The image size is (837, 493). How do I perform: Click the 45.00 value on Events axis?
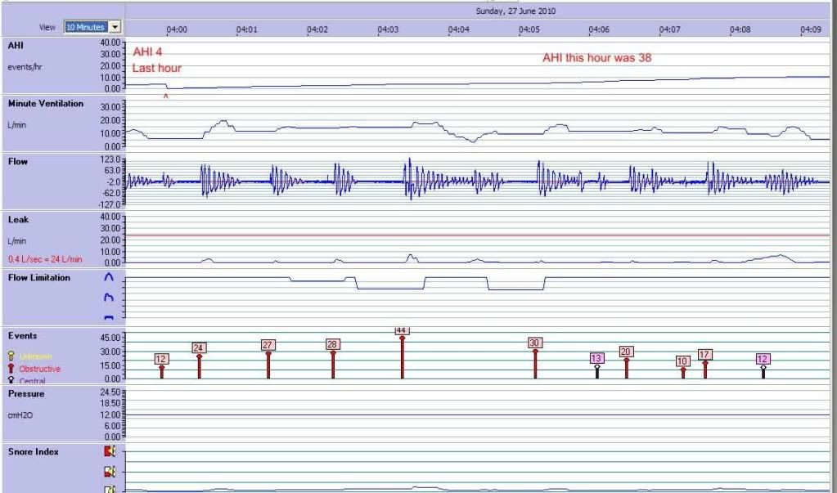(x=111, y=338)
